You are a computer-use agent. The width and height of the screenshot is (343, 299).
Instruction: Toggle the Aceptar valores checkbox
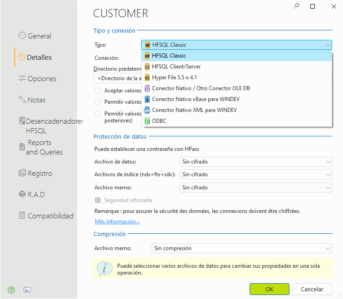98,91
